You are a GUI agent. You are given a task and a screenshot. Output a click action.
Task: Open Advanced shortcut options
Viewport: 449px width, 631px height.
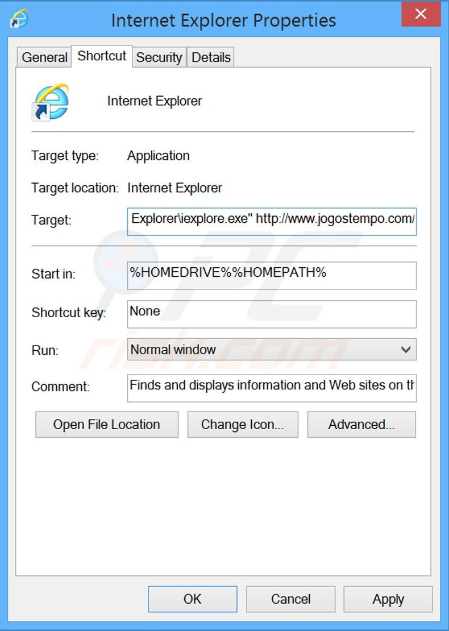(361, 425)
